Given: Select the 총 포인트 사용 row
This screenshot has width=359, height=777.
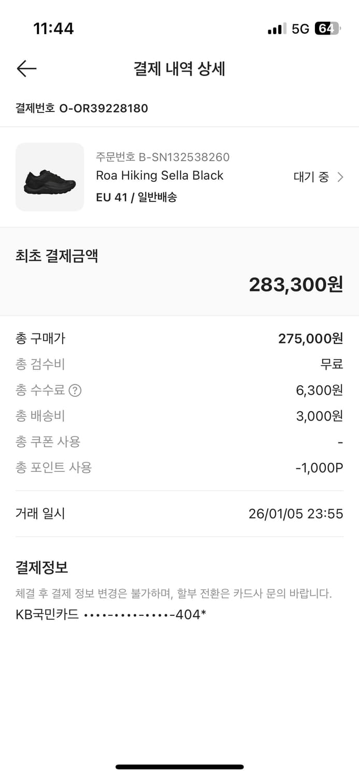Looking at the screenshot, I should [179, 467].
